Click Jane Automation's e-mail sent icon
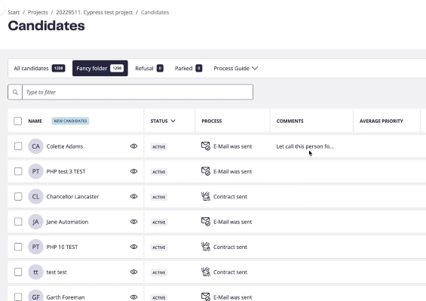The image size is (426, 301). 205,222
